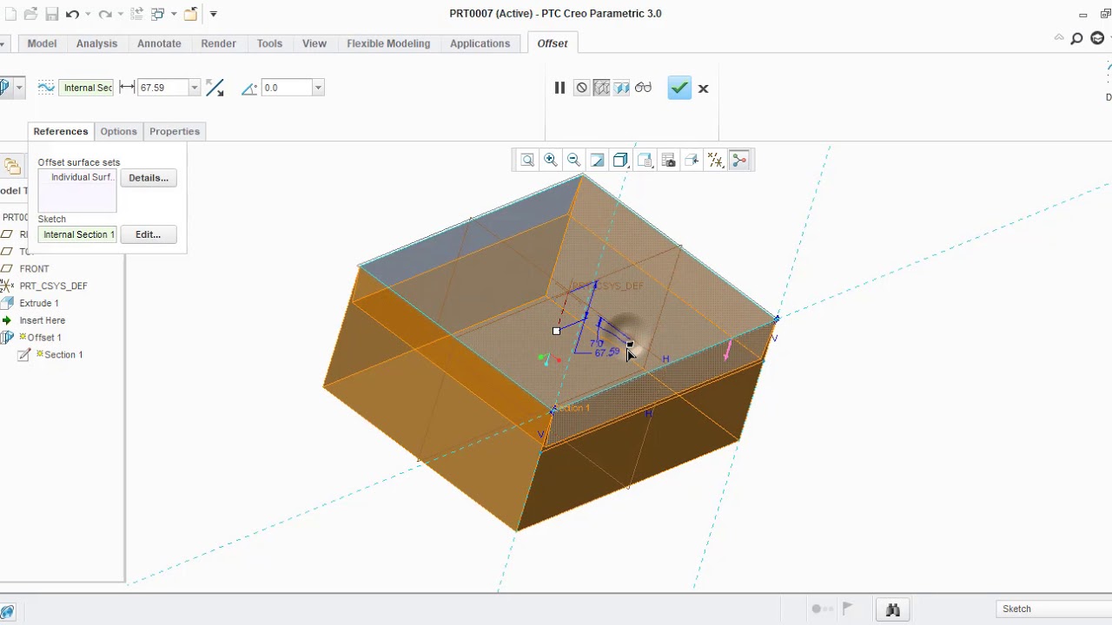Click the offset value field 67.59
This screenshot has width=1112, height=625.
click(163, 88)
